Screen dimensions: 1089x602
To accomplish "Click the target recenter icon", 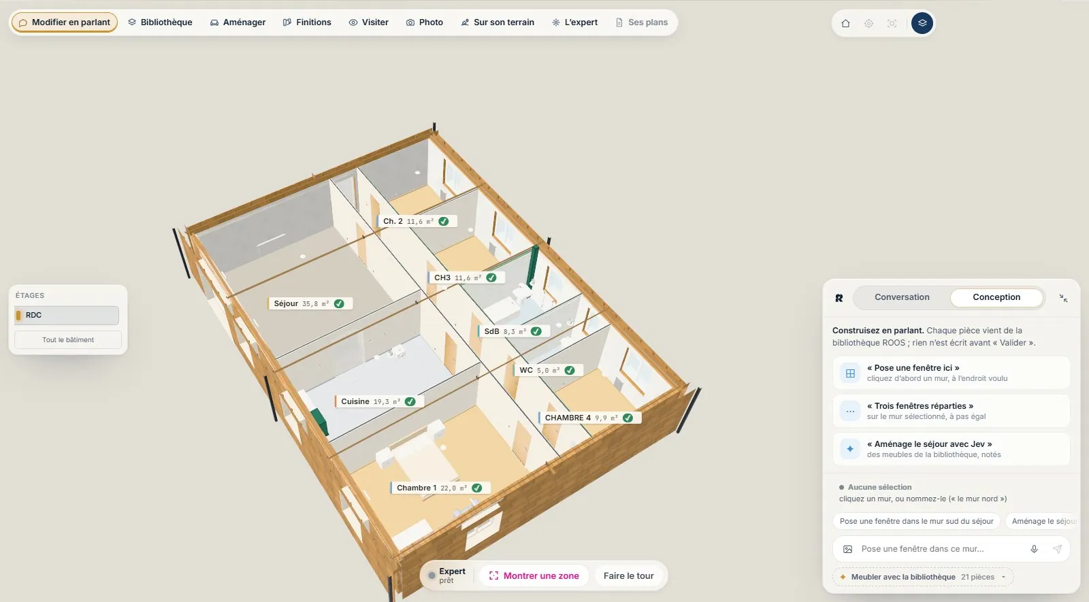I will pos(868,23).
